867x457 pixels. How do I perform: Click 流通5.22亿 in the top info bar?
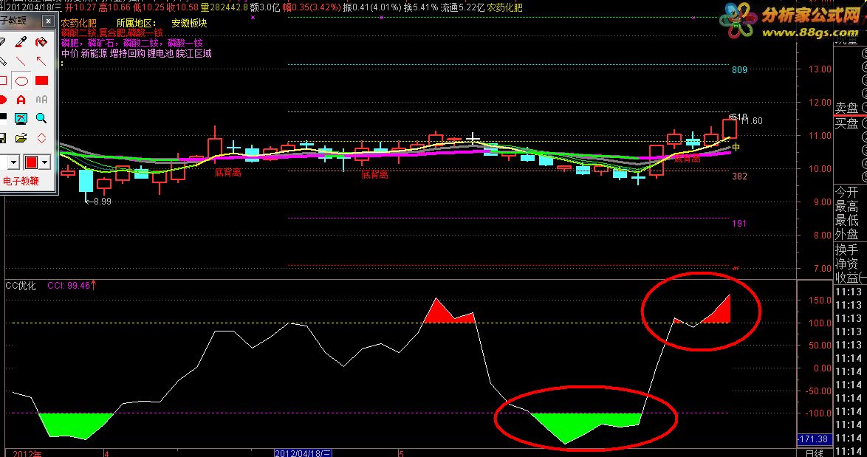pos(462,7)
